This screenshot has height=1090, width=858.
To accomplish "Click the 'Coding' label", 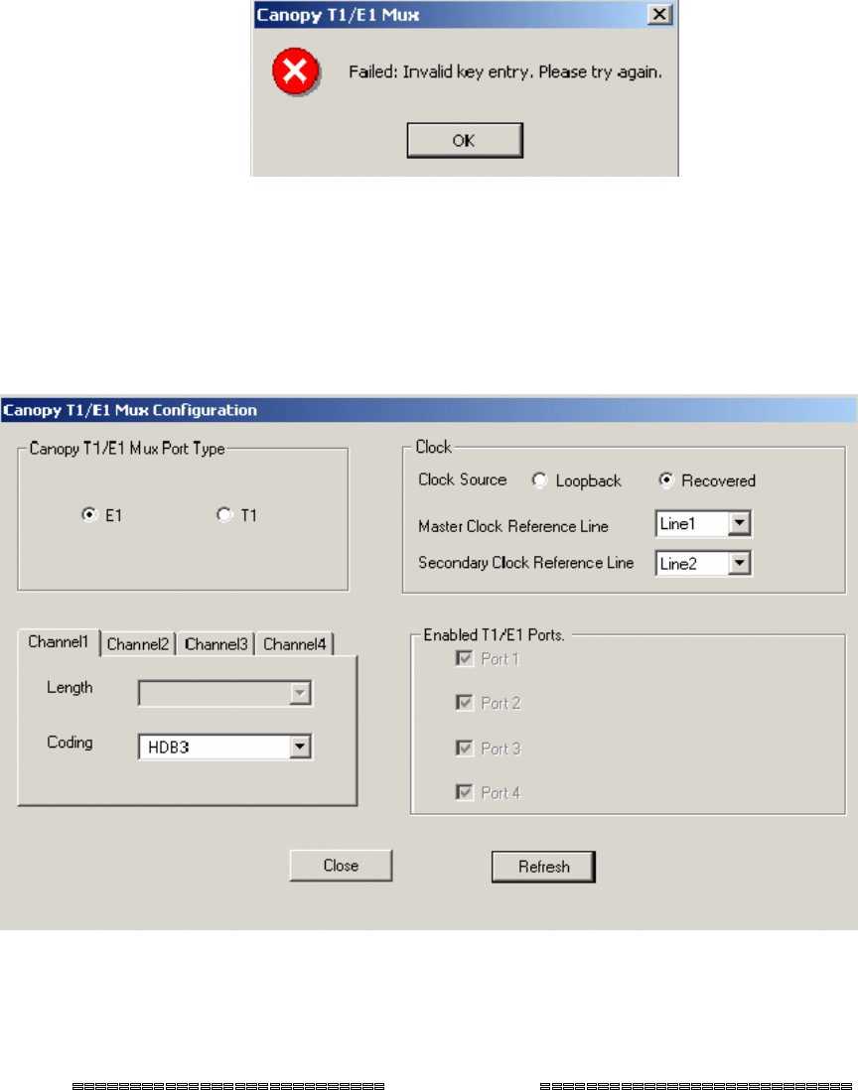I will pos(70,743).
